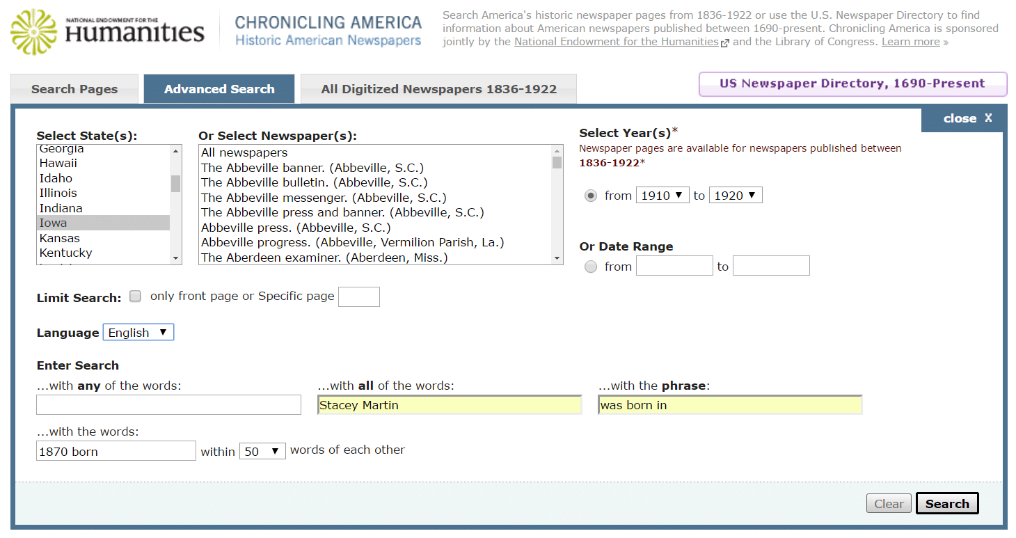The width and height of the screenshot is (1016, 538).
Task: Select the Advanced Search tab
Action: [x=219, y=89]
